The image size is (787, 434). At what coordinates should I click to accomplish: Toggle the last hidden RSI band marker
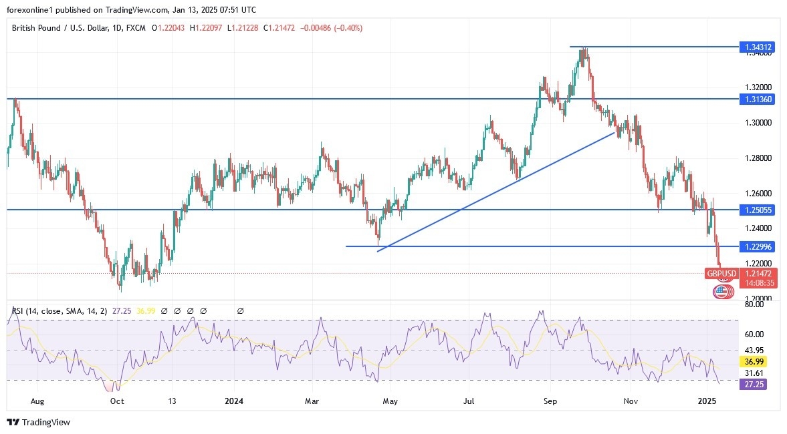(240, 311)
